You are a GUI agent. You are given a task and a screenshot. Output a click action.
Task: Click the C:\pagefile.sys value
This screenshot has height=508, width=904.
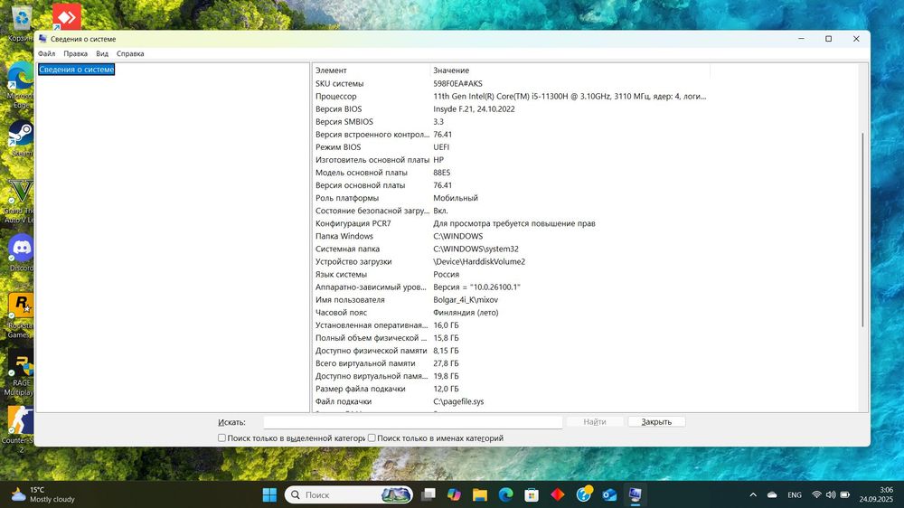point(458,401)
